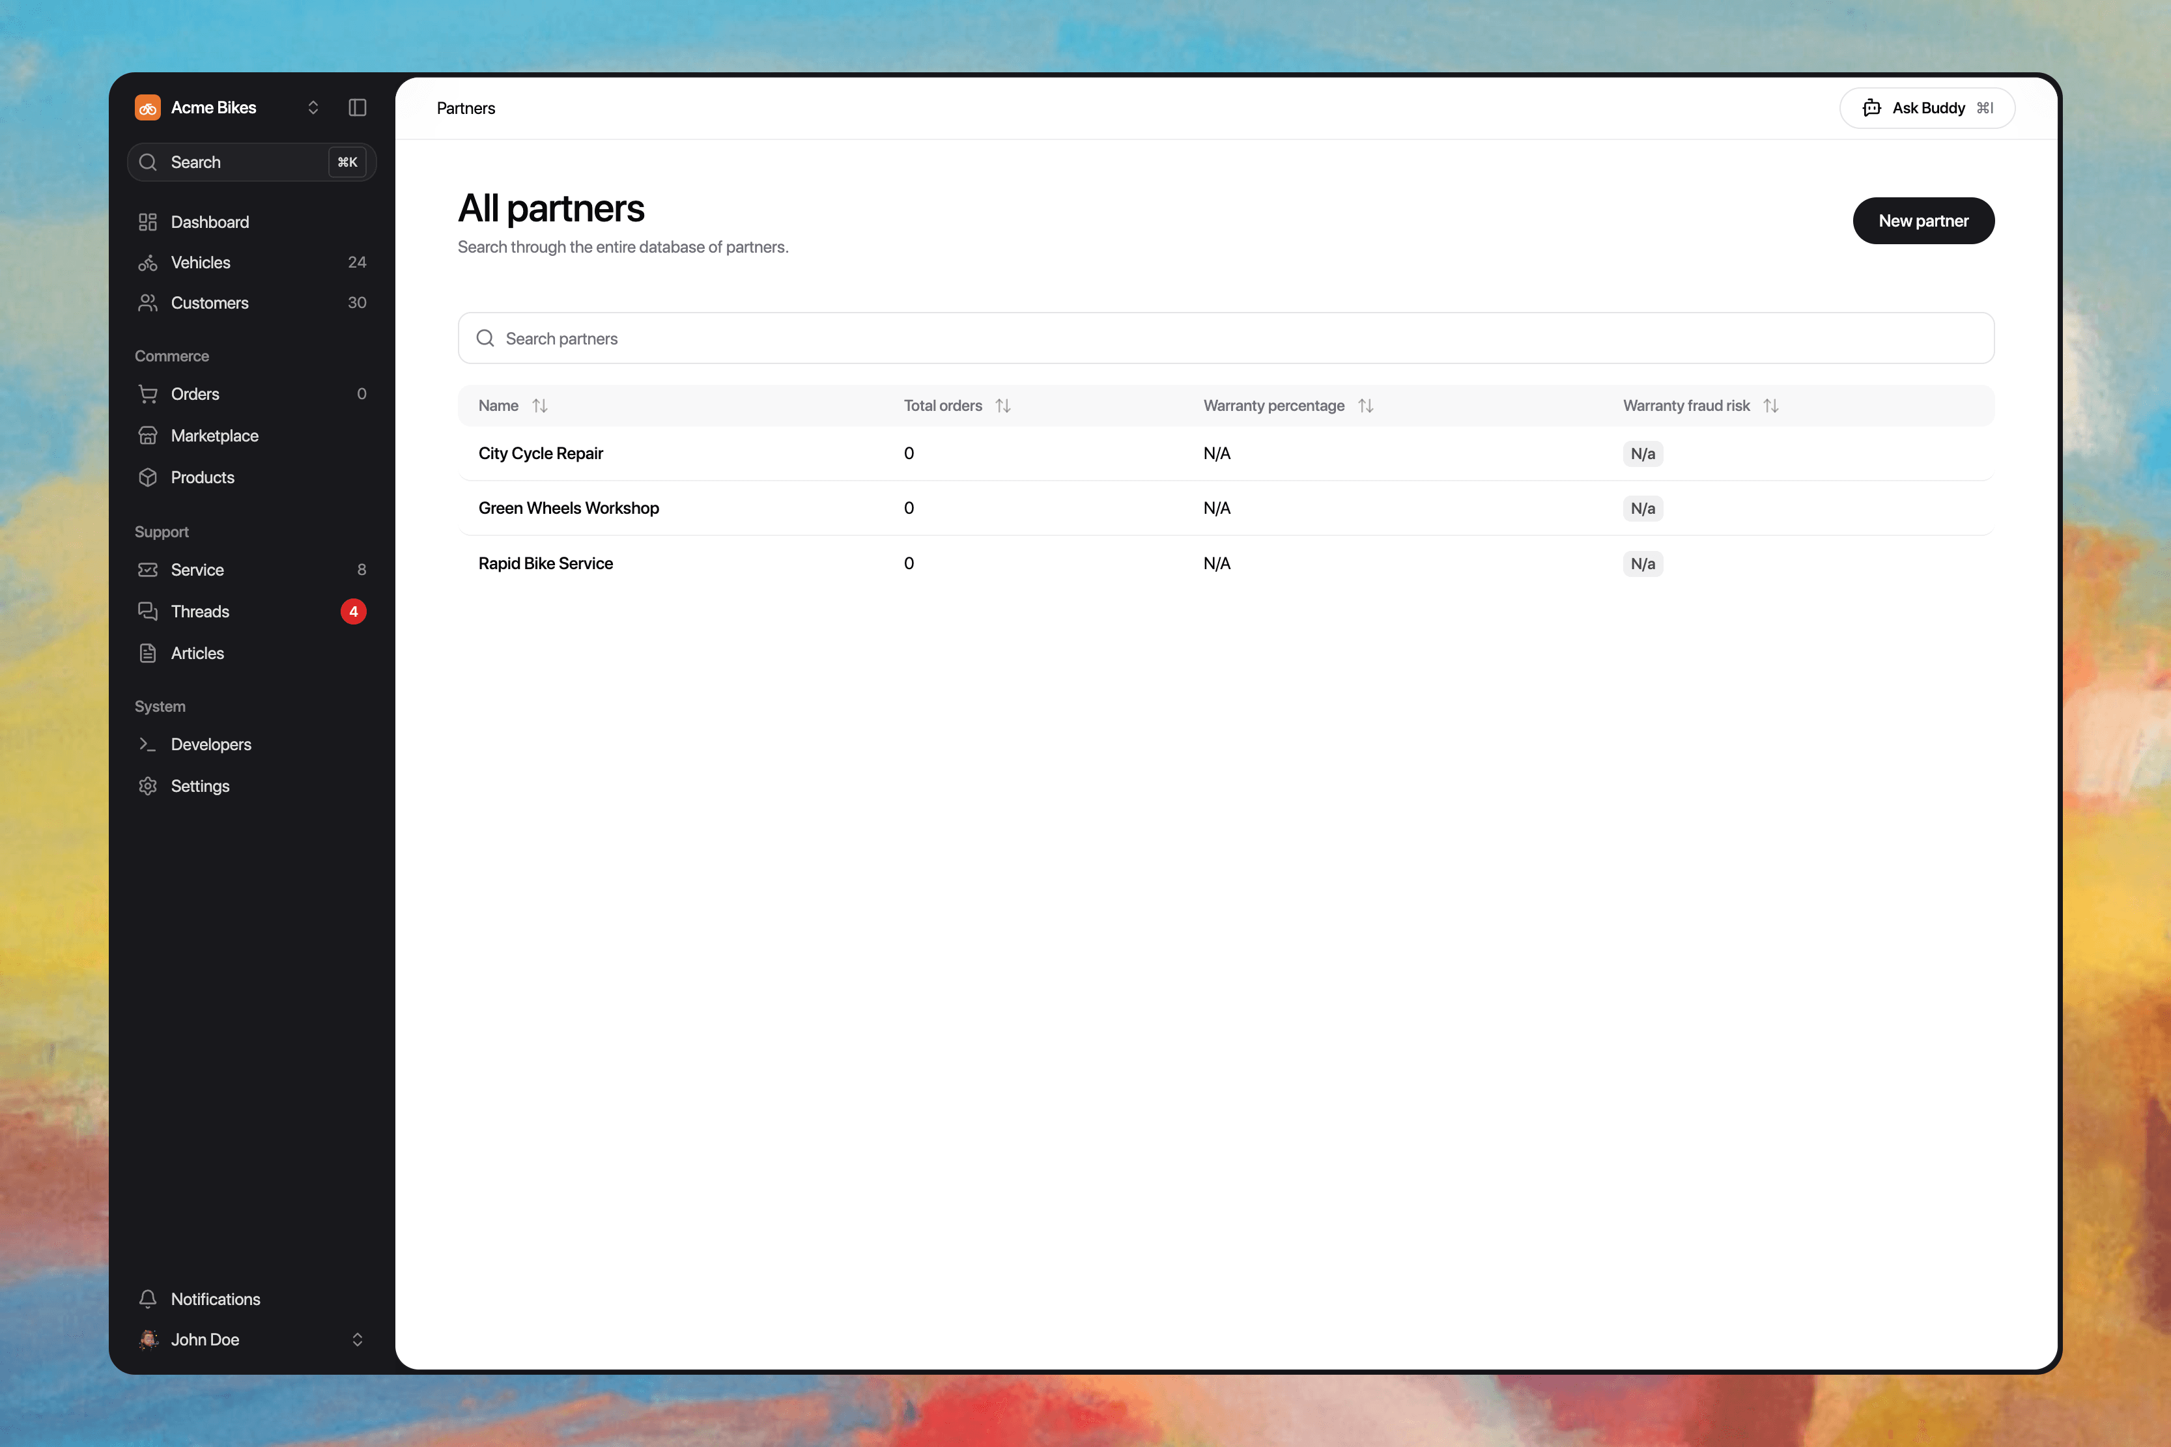Image resolution: width=2171 pixels, height=1447 pixels.
Task: Open the Green Wheels Workshop partner row
Action: (1226, 507)
